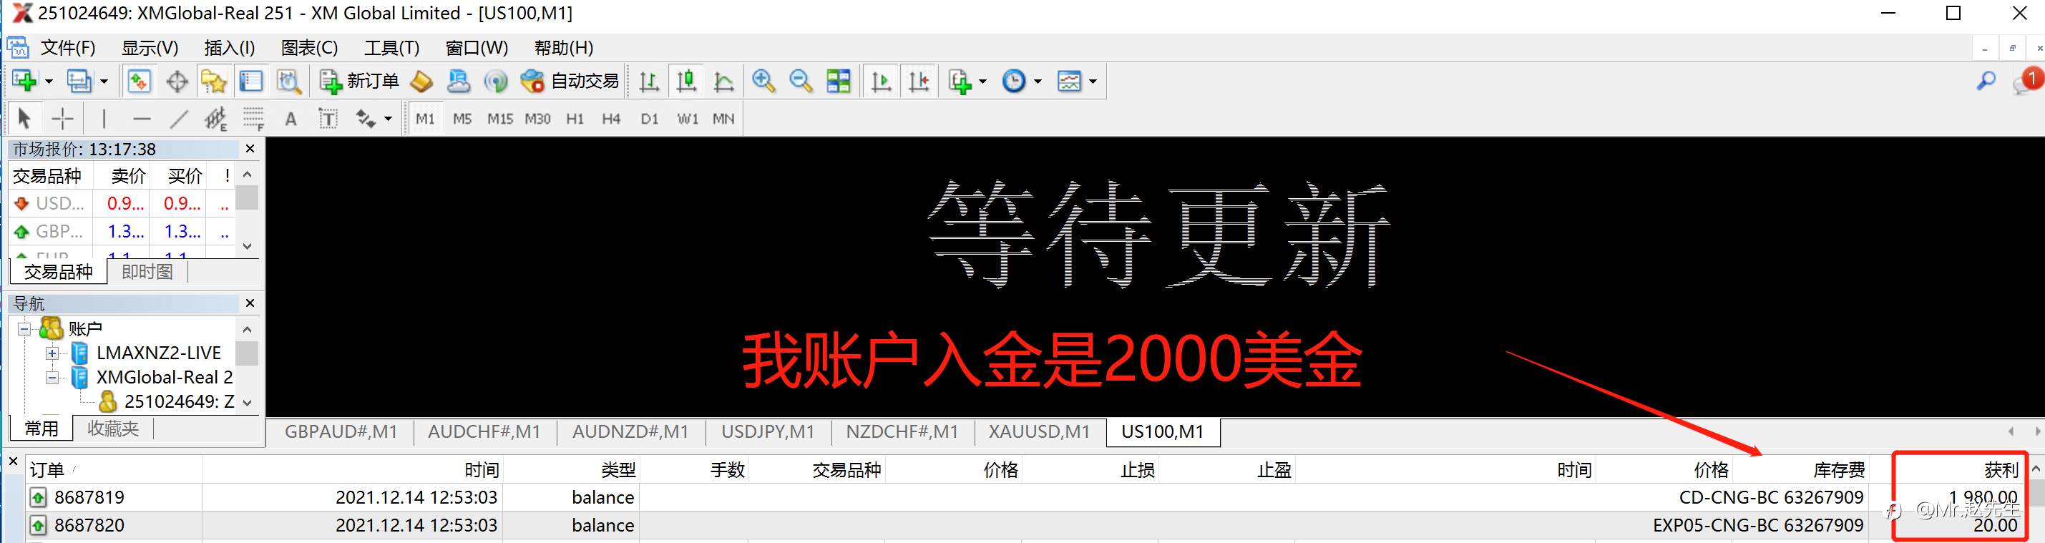The width and height of the screenshot is (2045, 543).
Task: Collapse the XMGlobal-Real tree node
Action: click(x=52, y=378)
